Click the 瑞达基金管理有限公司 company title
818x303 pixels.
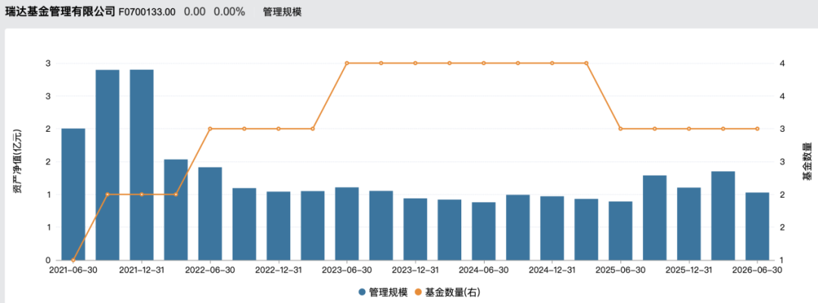pyautogui.click(x=60, y=11)
